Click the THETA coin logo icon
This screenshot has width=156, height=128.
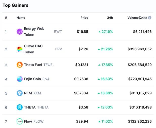pyautogui.click(x=19, y=107)
